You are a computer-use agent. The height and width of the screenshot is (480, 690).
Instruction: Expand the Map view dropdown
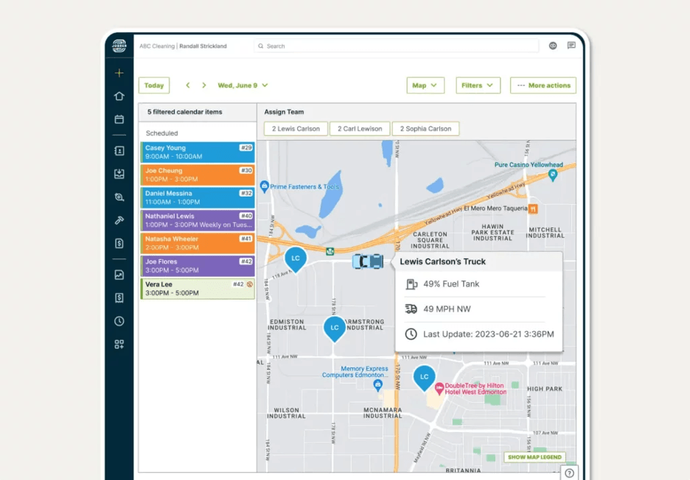tap(425, 85)
